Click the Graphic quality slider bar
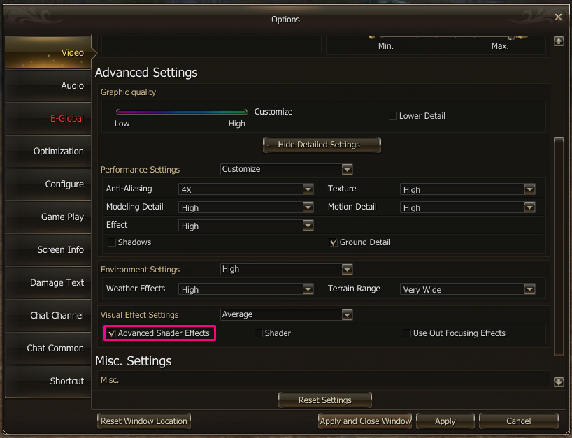This screenshot has height=438, width=572. (x=182, y=112)
